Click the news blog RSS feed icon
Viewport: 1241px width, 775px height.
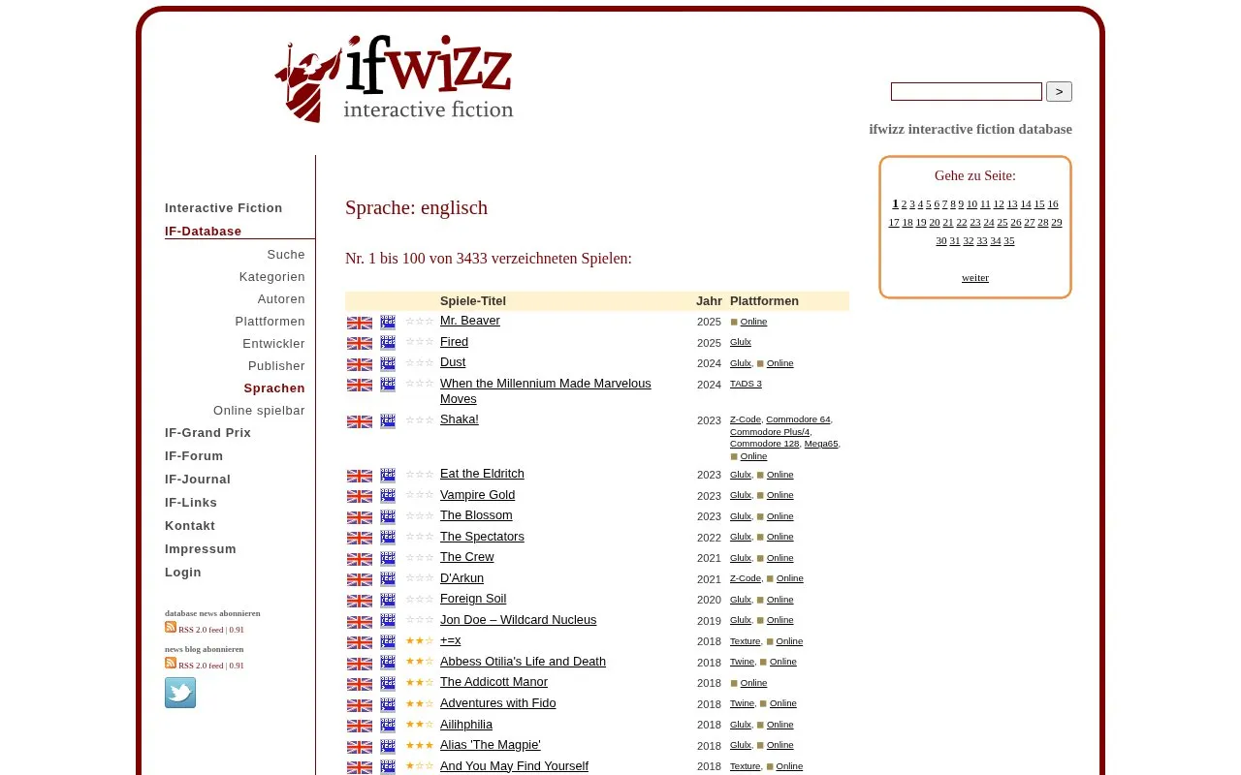tap(171, 663)
